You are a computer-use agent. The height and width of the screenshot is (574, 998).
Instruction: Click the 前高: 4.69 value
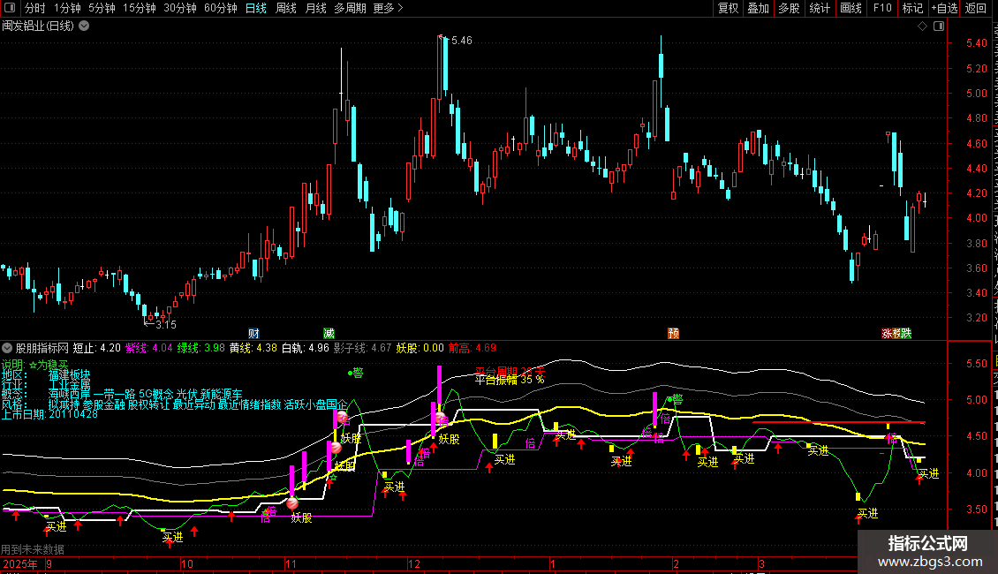[x=473, y=348]
